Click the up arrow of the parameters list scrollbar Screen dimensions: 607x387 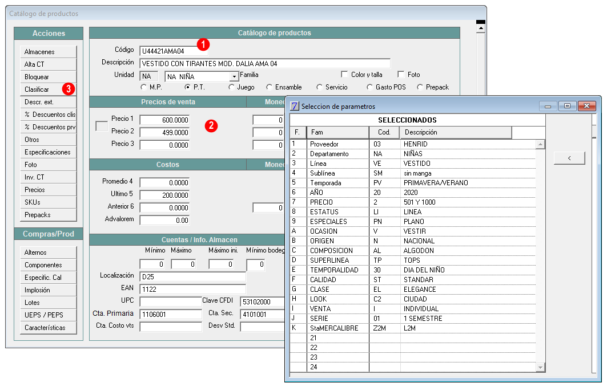click(540, 144)
